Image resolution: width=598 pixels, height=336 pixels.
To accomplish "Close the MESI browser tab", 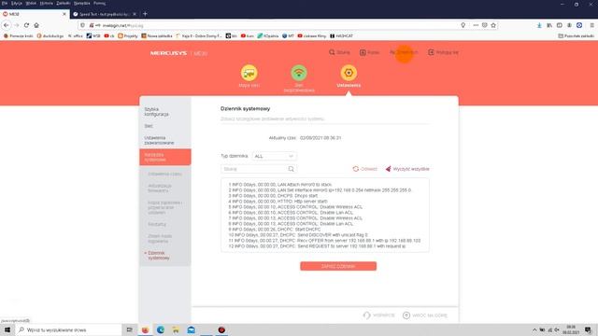I will coord(64,14).
